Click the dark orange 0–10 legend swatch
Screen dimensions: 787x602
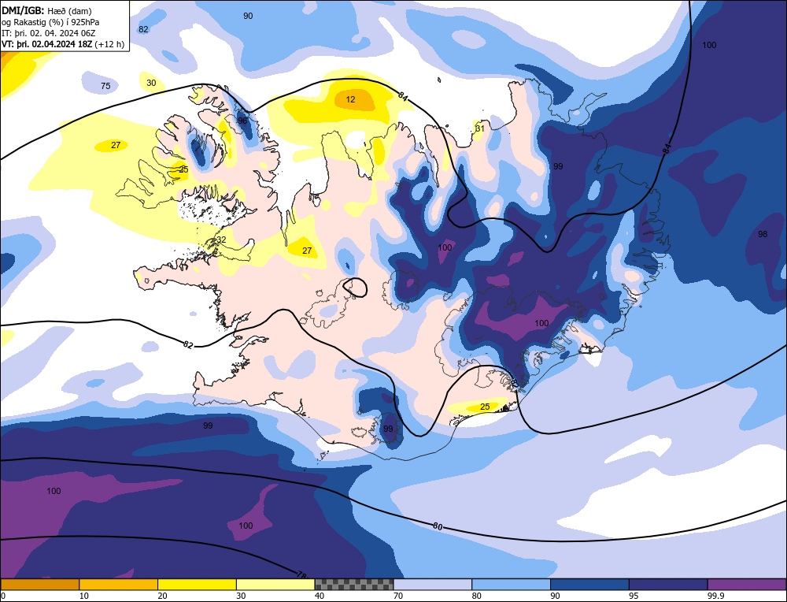[39, 584]
